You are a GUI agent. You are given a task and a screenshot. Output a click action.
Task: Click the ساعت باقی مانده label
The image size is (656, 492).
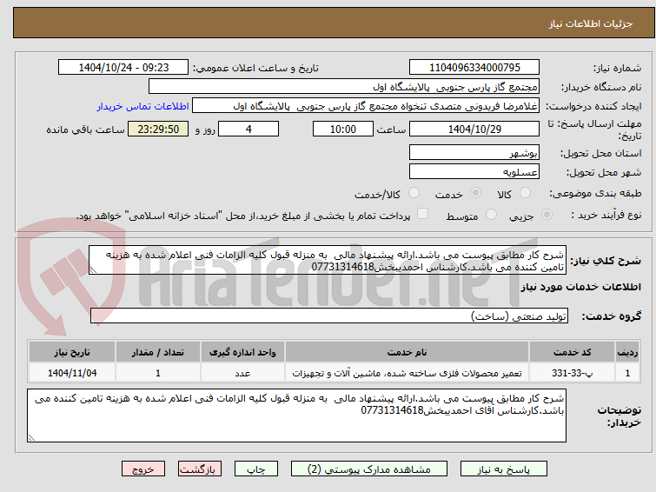(x=85, y=130)
